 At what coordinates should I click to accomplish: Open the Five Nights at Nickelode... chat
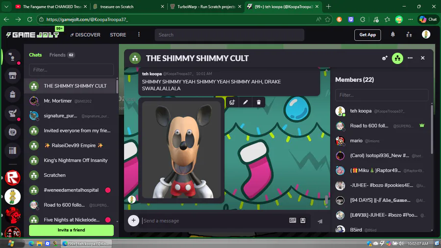click(x=71, y=220)
